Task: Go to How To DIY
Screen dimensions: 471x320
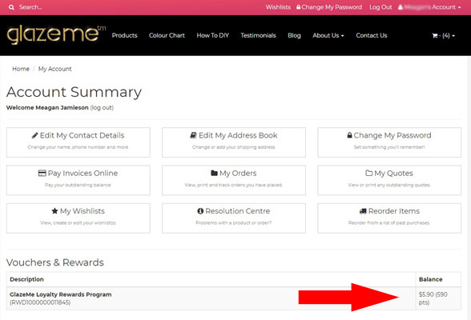Action: tap(213, 35)
